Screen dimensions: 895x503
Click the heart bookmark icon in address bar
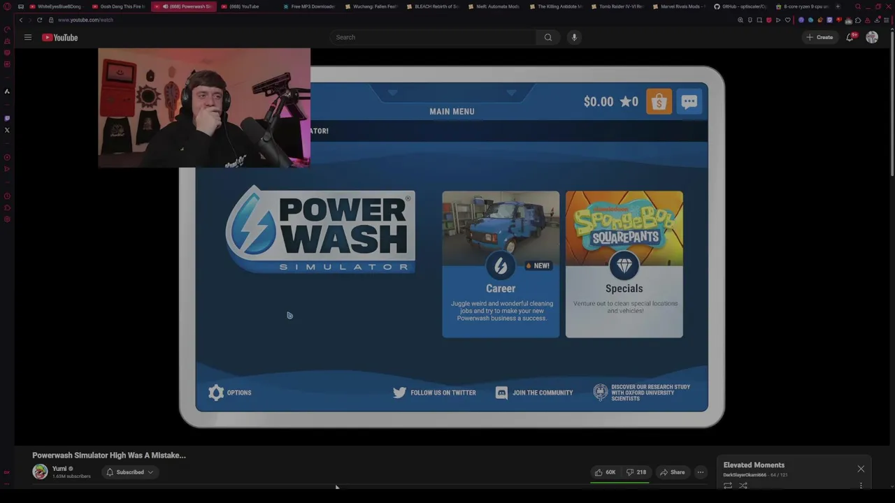coord(787,20)
